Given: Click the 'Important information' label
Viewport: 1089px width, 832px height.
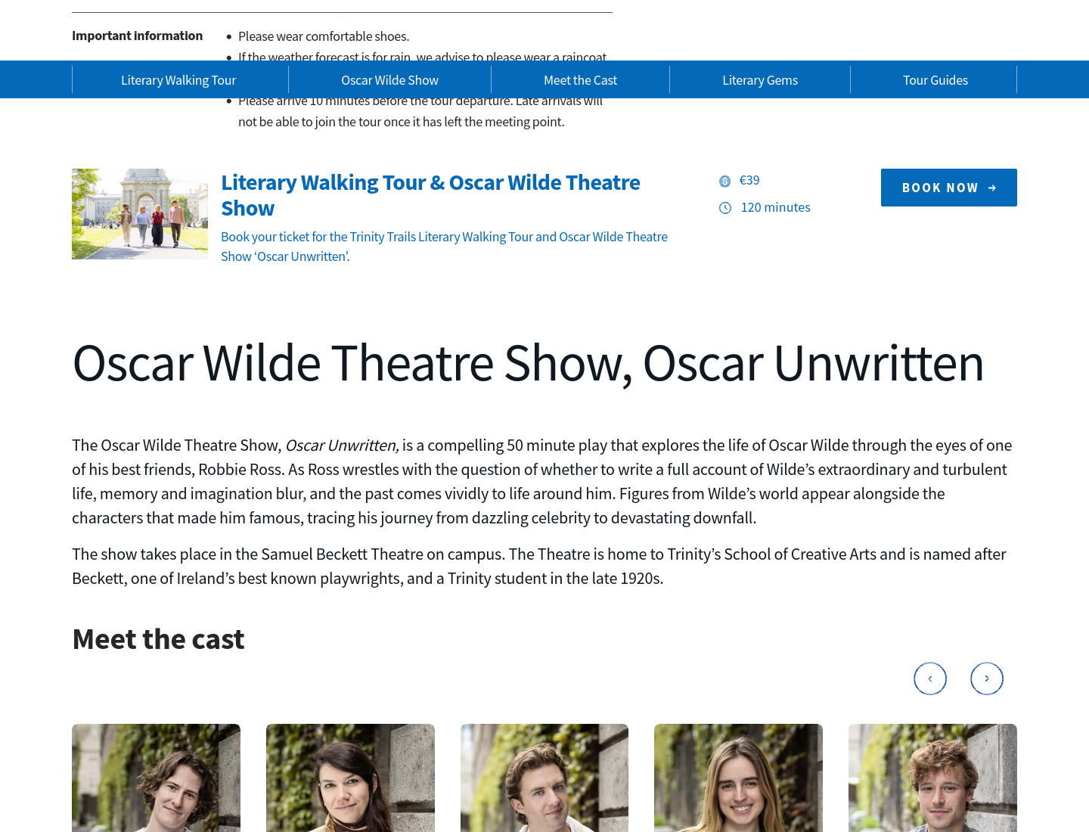Looking at the screenshot, I should coord(137,36).
